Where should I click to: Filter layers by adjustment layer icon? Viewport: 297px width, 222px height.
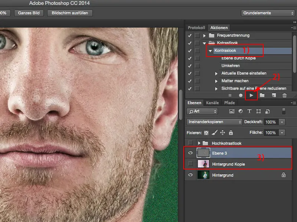coord(241,111)
